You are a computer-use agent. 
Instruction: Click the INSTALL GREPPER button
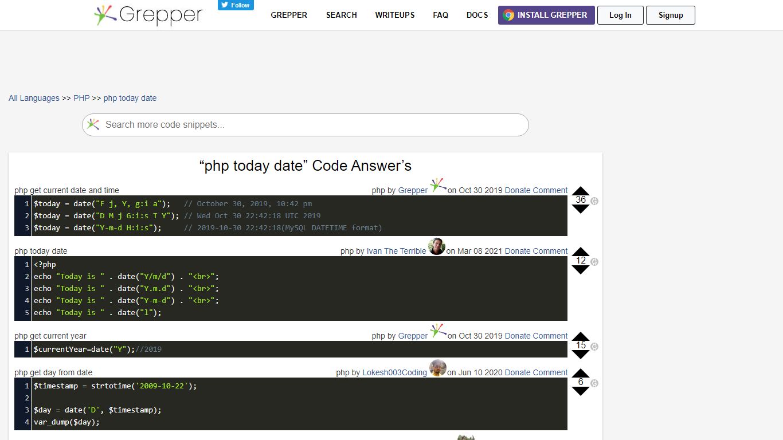tap(546, 15)
